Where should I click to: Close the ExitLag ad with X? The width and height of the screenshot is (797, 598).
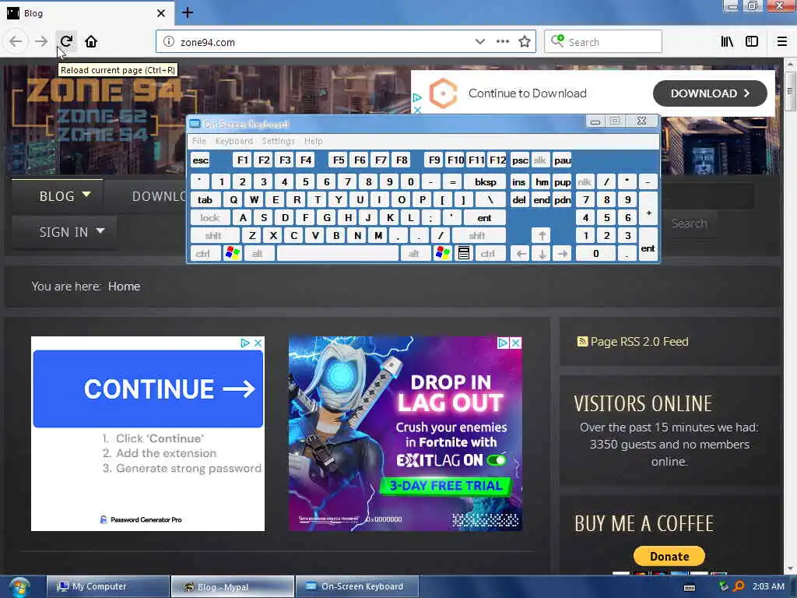pos(516,343)
